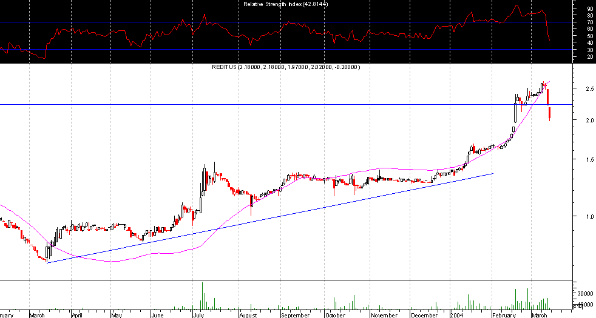596x318 pixels.
Task: Click the October date axis label
Action: (x=335, y=315)
